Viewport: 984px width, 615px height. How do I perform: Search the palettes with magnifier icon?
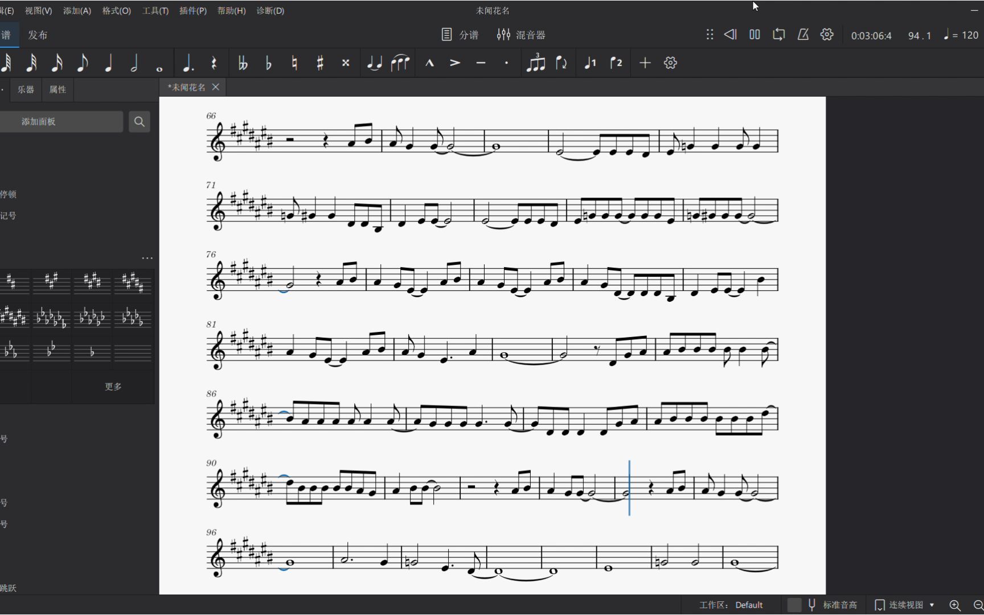coord(140,122)
